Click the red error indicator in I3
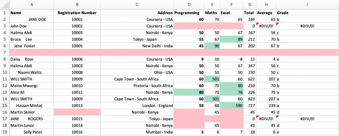The width and height of the screenshot is (339, 136). coord(277,23)
